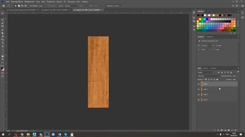Delete layer using the trash icon
Viewport: 245px width, 137px height.
click(235, 130)
